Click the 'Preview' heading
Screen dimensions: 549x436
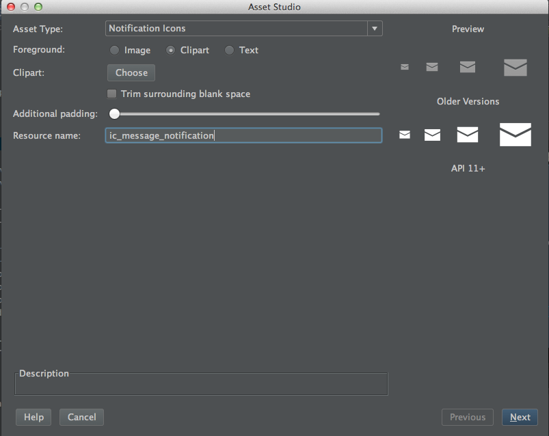tap(468, 29)
